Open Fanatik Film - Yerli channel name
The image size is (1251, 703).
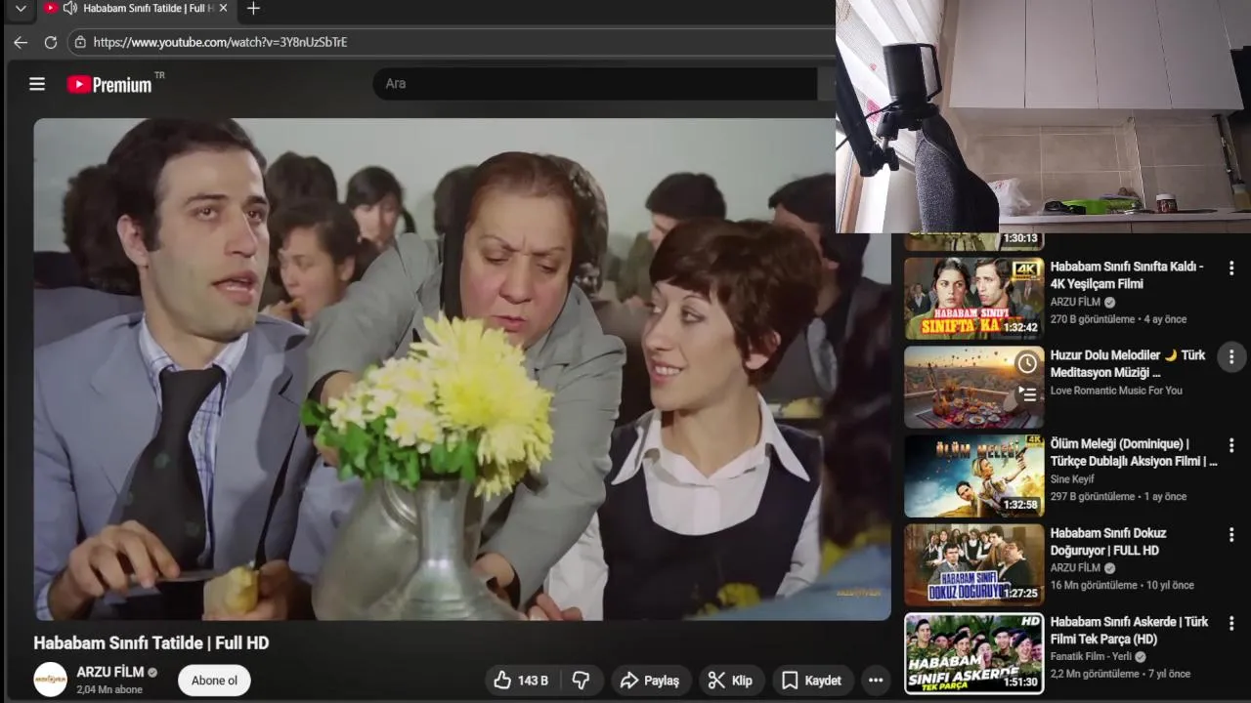pos(1091,656)
